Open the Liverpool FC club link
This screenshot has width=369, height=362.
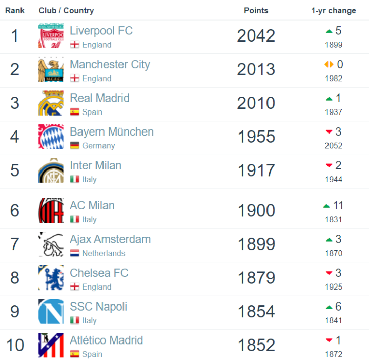click(x=101, y=31)
